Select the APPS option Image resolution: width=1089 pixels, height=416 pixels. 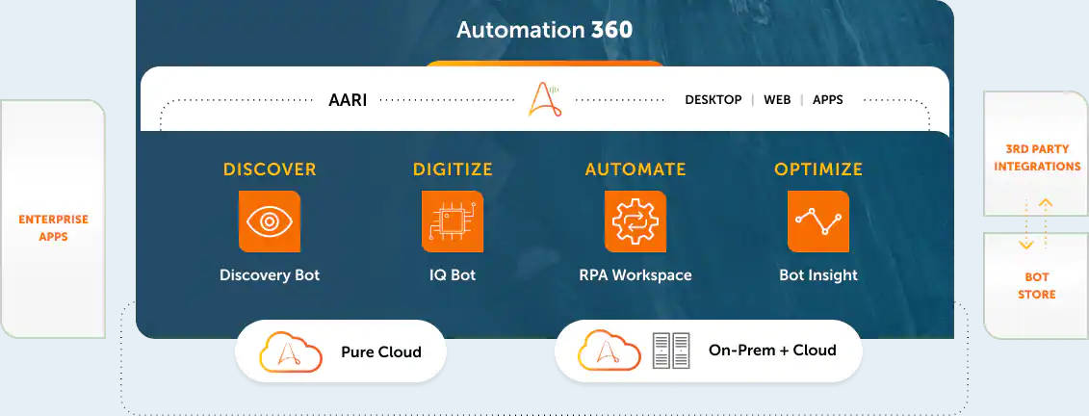(828, 100)
